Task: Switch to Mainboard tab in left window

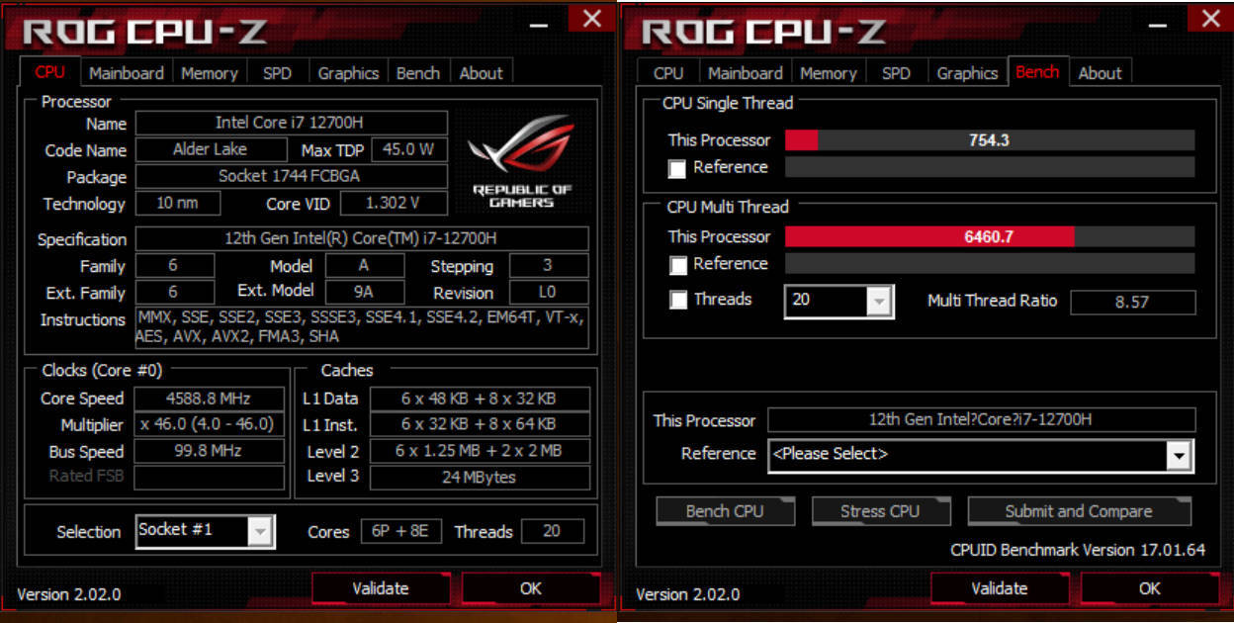Action: coord(127,73)
